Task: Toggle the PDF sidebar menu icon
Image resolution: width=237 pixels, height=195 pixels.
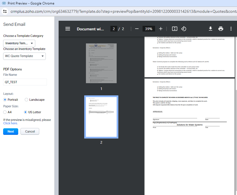Action: coord(67,29)
